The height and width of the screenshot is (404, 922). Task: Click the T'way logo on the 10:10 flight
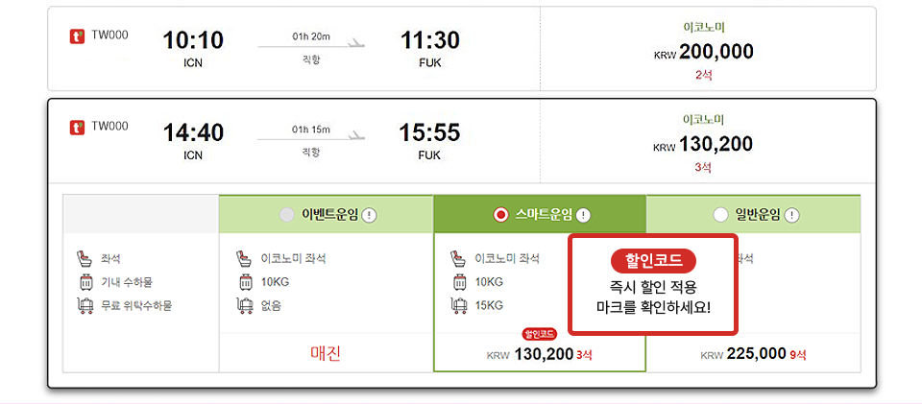78,36
